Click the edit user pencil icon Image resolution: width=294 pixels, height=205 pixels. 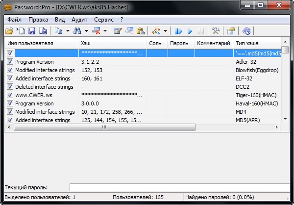coord(118,31)
